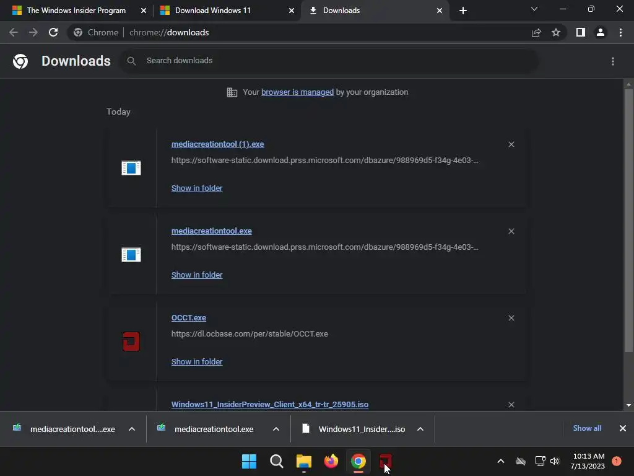
Task: Close The Windows Insider Program tab
Action: (x=144, y=11)
